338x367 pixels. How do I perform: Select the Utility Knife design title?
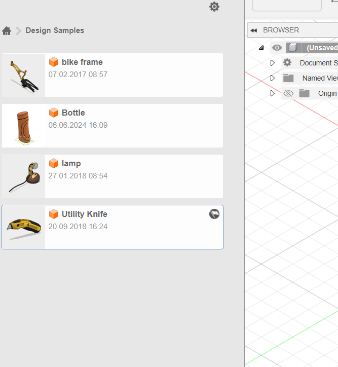point(85,214)
